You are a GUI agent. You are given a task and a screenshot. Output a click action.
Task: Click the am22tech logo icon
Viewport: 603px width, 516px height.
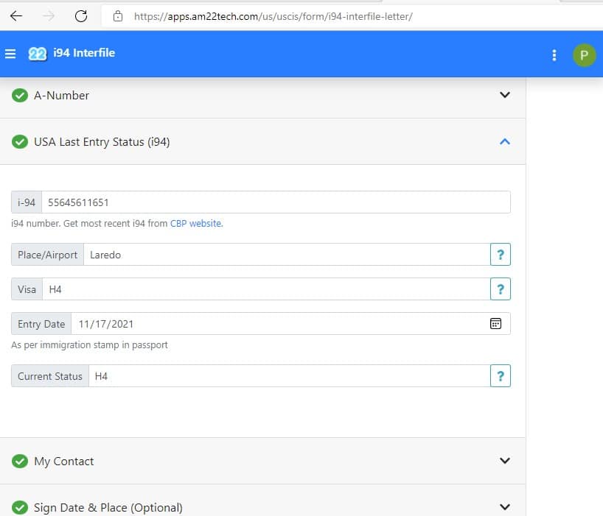tap(38, 54)
